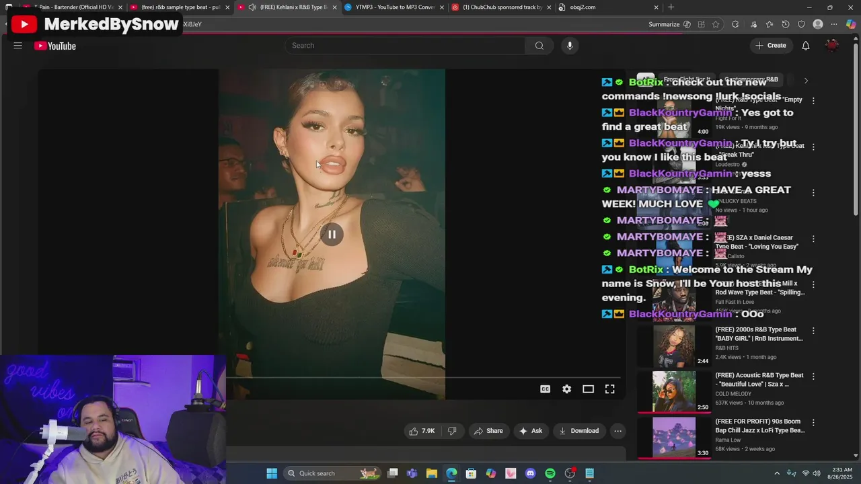Toggle closed captions on the video
The width and height of the screenshot is (861, 484).
click(545, 389)
